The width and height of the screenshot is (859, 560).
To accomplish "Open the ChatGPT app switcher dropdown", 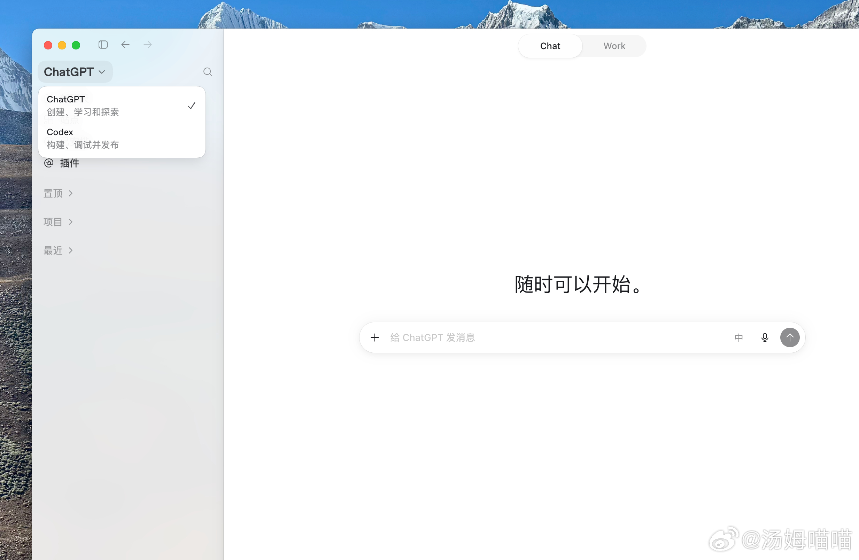I will [75, 72].
